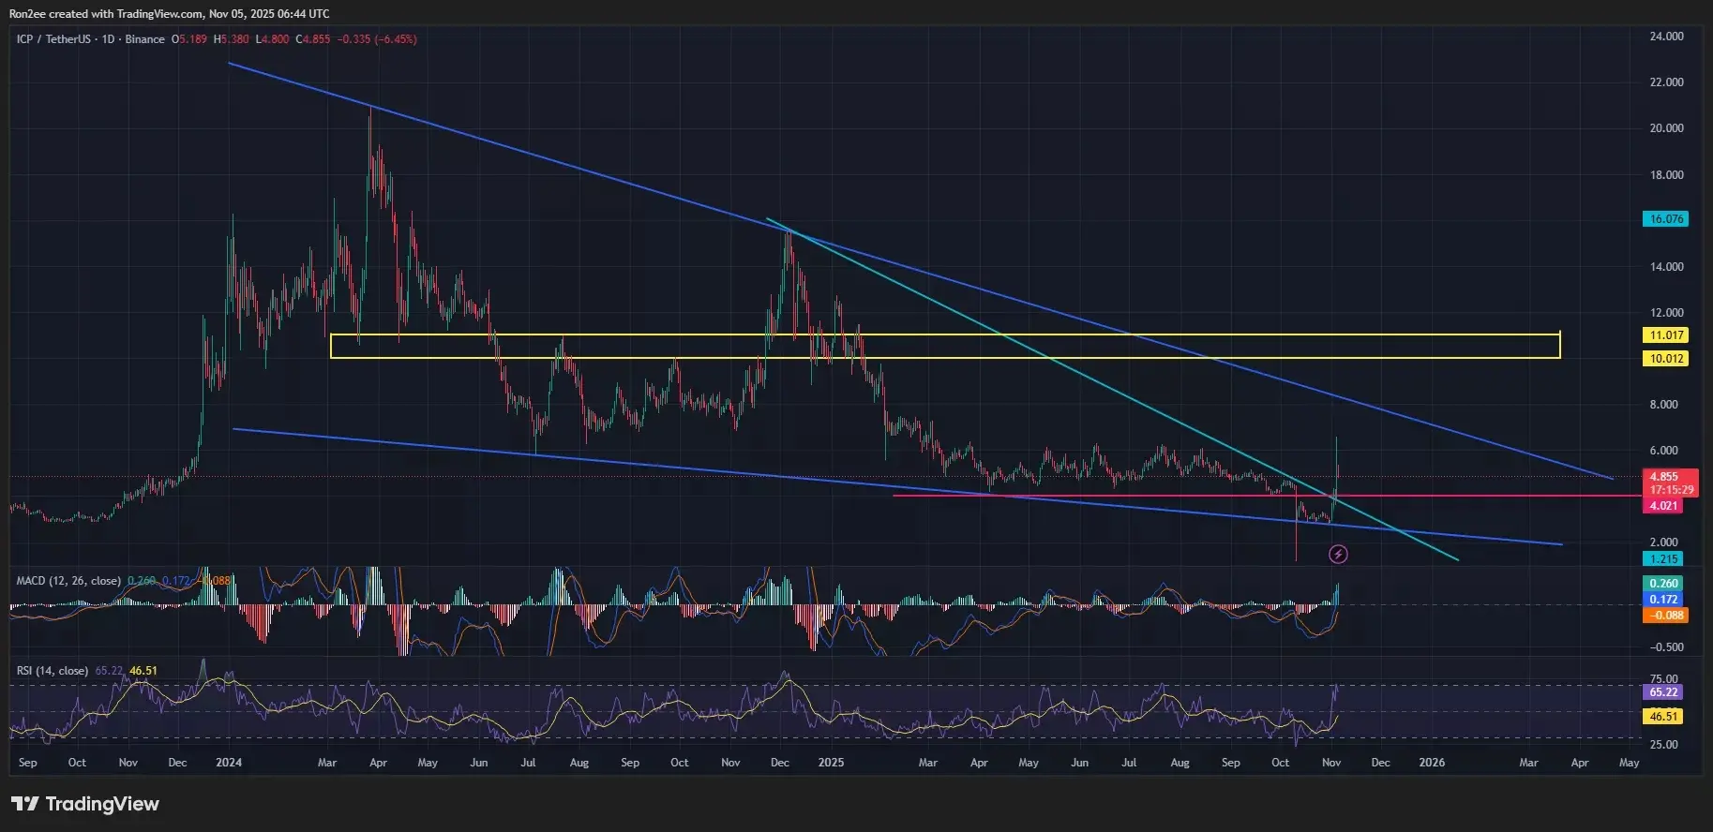Image resolution: width=1713 pixels, height=832 pixels.
Task: Click the TradingView logo icon
Action: 25,804
